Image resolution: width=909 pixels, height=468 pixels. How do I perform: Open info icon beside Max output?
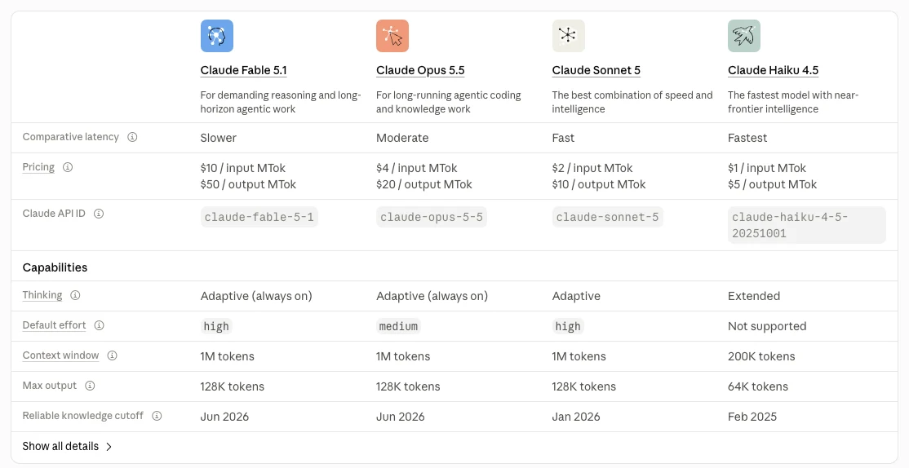coord(90,386)
